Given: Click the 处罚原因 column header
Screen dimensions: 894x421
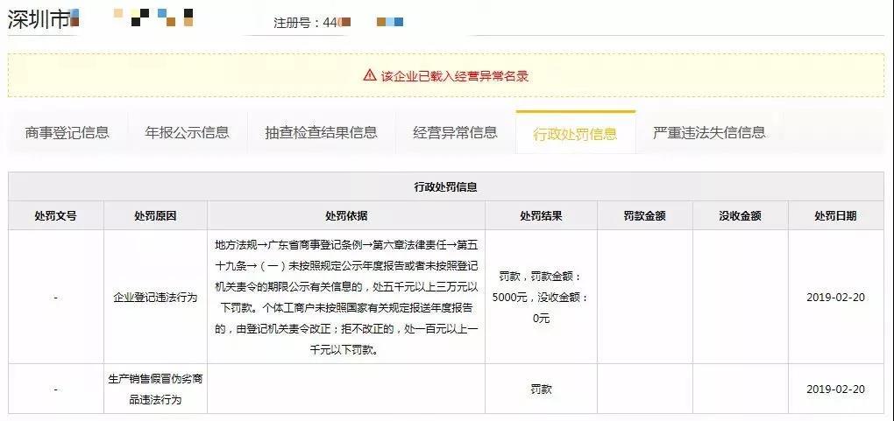Looking at the screenshot, I should (x=155, y=216).
